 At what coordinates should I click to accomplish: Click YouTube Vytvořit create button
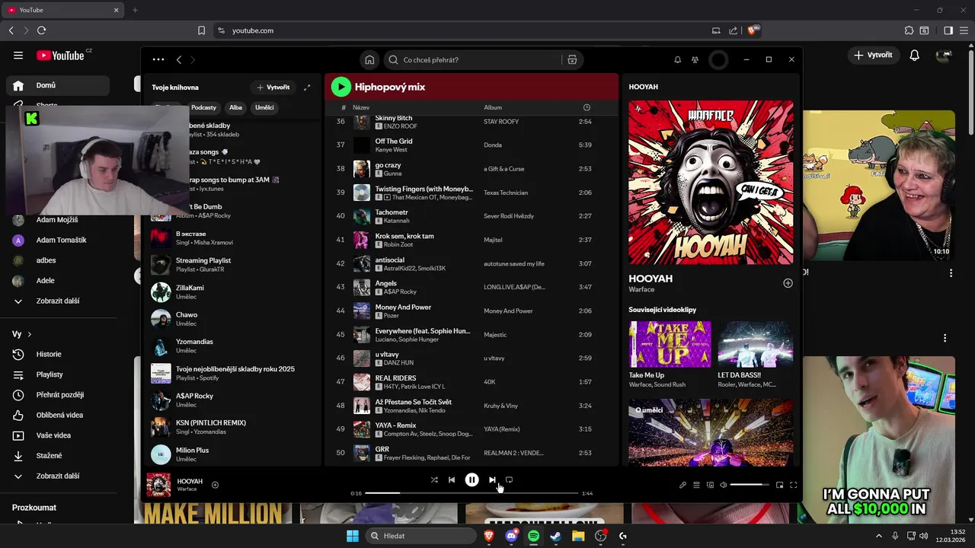pos(873,55)
